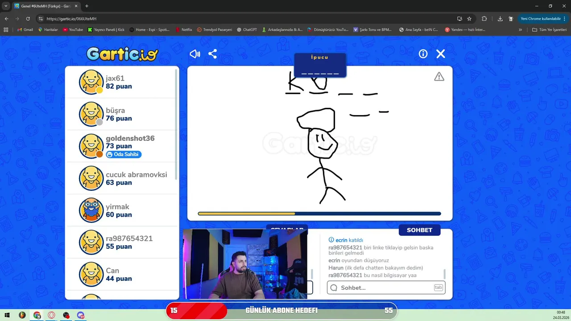Open the Yandex bookmark

point(465,30)
